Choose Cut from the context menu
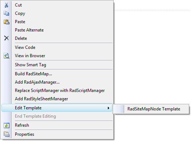Screen dimensions: 191x143 click(57, 5)
